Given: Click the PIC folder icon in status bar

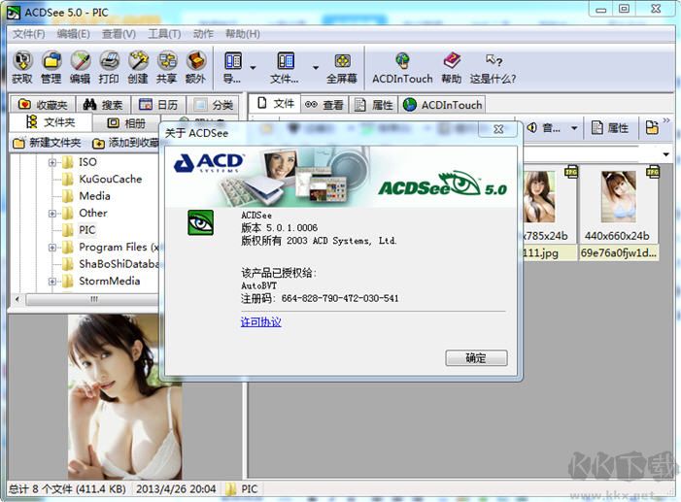Looking at the screenshot, I should pyautogui.click(x=231, y=489).
